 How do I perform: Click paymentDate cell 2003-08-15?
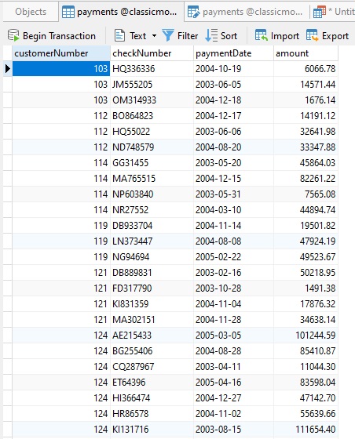pos(233,430)
